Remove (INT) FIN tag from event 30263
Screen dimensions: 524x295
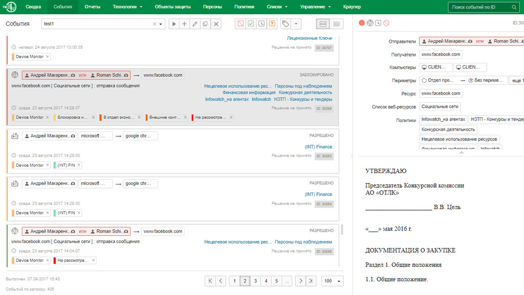pyautogui.click(x=79, y=165)
